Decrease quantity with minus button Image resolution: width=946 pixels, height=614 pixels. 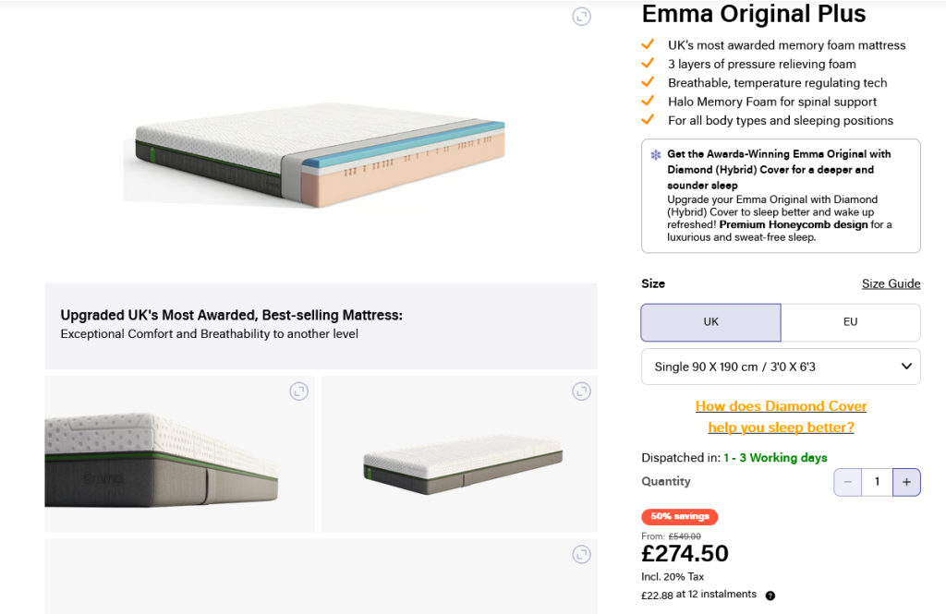click(847, 482)
